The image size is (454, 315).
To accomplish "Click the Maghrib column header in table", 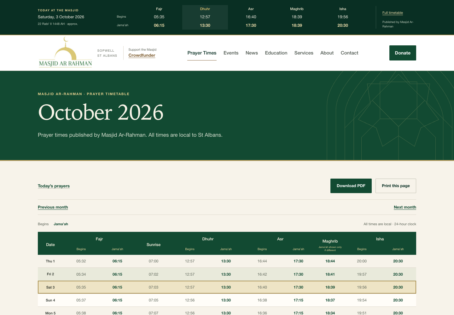I will (x=330, y=241).
